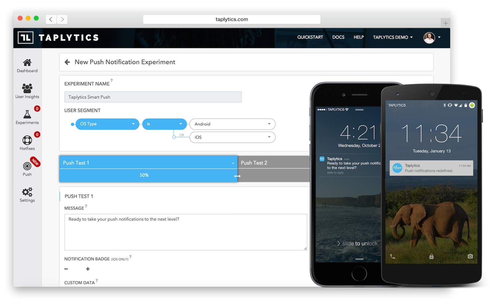Open Docs in top navigation

coord(338,37)
